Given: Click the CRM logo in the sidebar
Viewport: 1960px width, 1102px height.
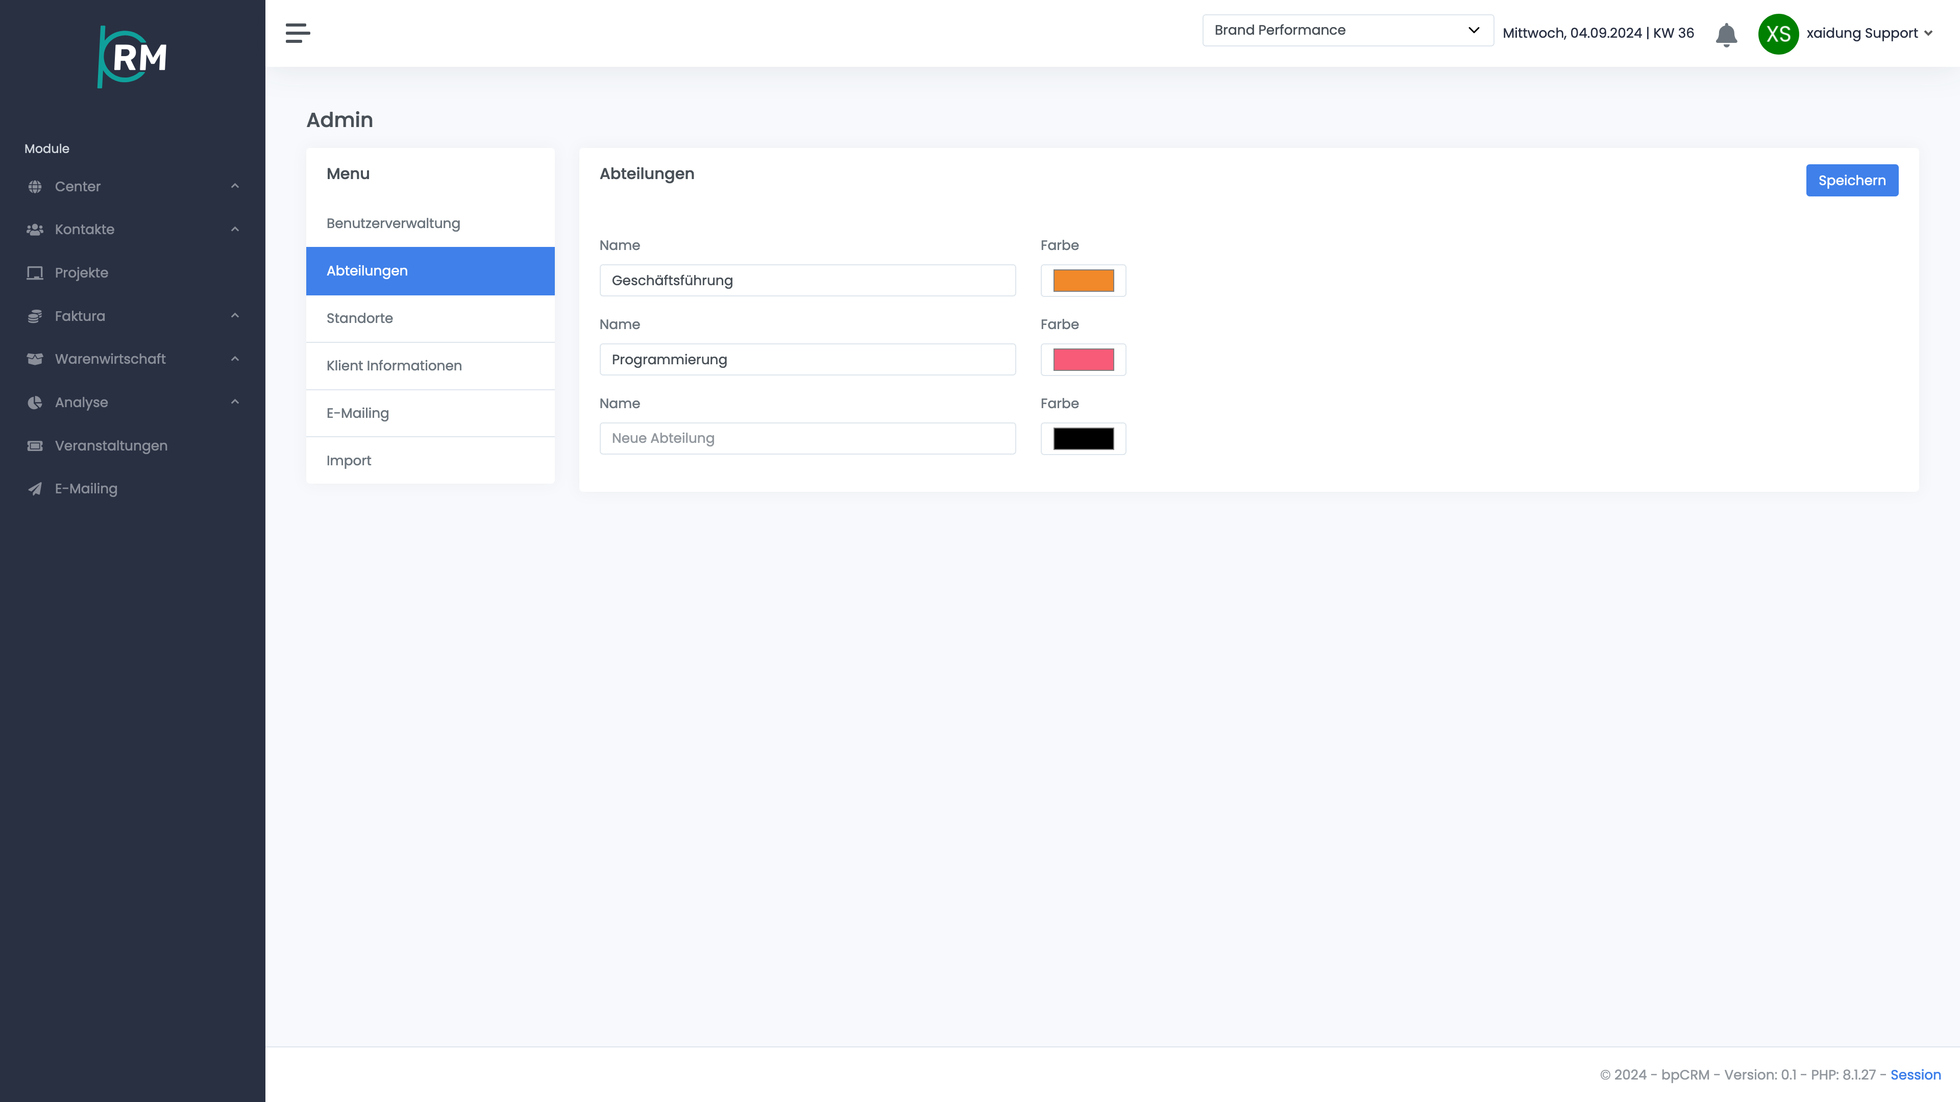Looking at the screenshot, I should coord(132,57).
